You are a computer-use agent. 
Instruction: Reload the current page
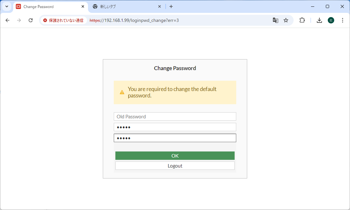[x=31, y=21]
